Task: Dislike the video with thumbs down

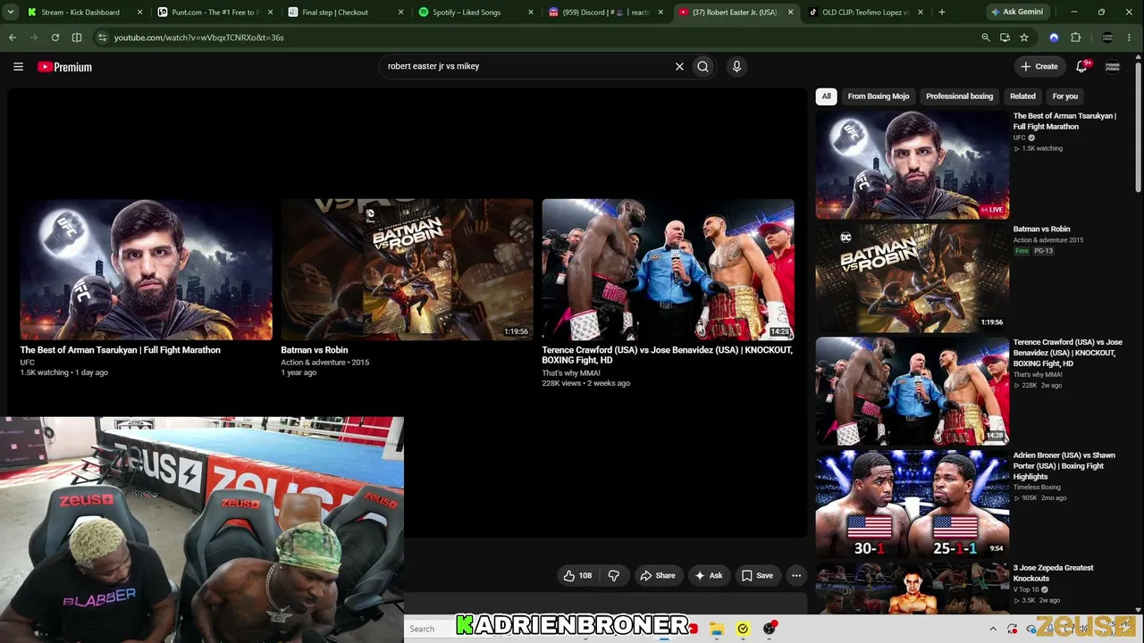Action: click(x=614, y=576)
